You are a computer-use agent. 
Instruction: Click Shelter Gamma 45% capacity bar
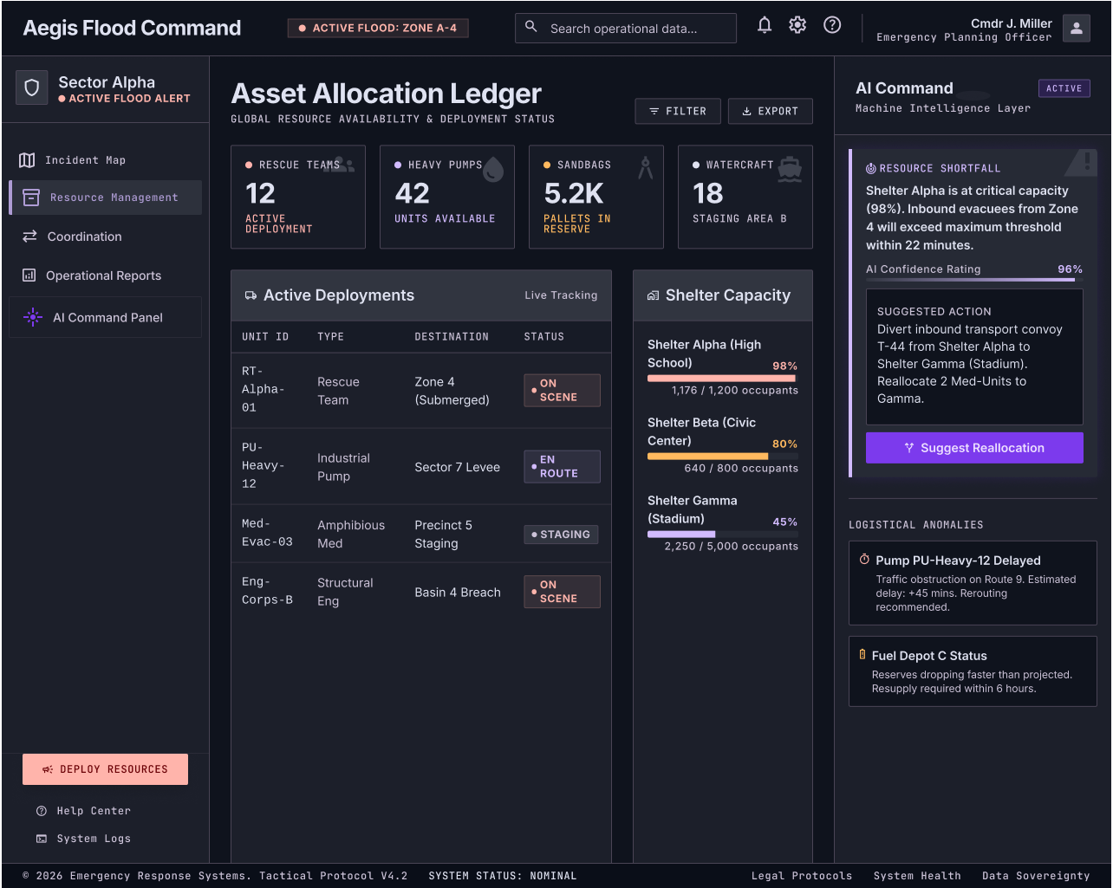tap(723, 535)
